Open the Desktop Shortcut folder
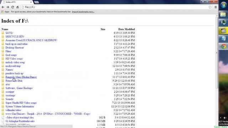This screenshot has height=128, width=228. pyautogui.click(x=15, y=48)
